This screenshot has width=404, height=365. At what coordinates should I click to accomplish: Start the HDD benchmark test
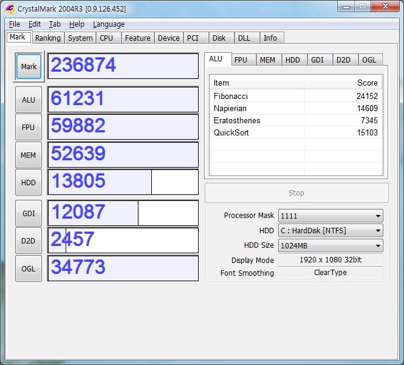[x=29, y=182]
